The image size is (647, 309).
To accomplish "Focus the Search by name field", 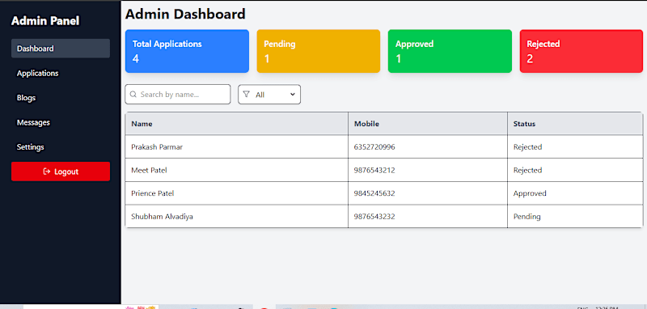I will tap(178, 95).
